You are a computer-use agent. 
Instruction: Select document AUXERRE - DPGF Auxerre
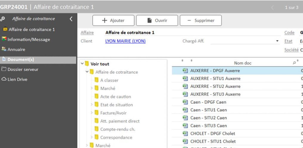click(x=215, y=71)
